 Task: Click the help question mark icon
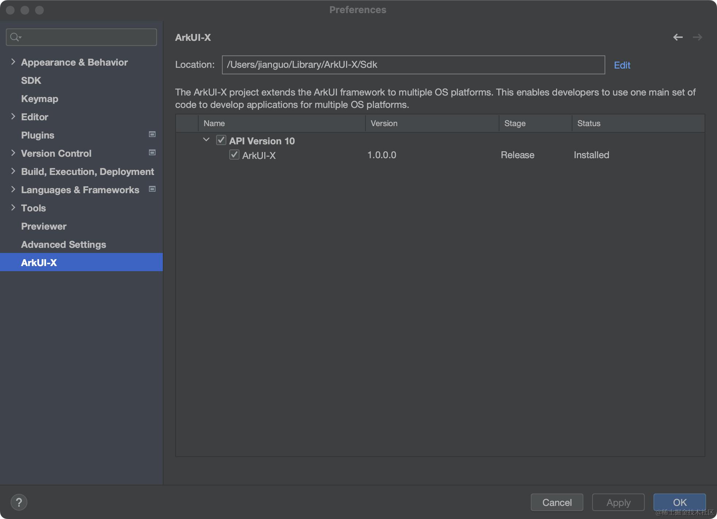click(19, 502)
